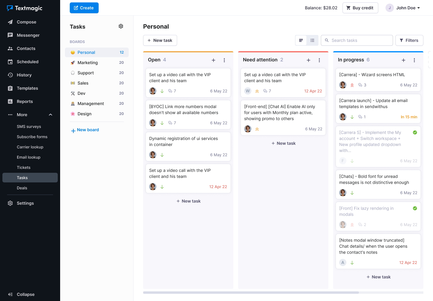Open Deals in the sidebar submenu
Viewport: 433px width, 301px height.
pyautogui.click(x=22, y=188)
